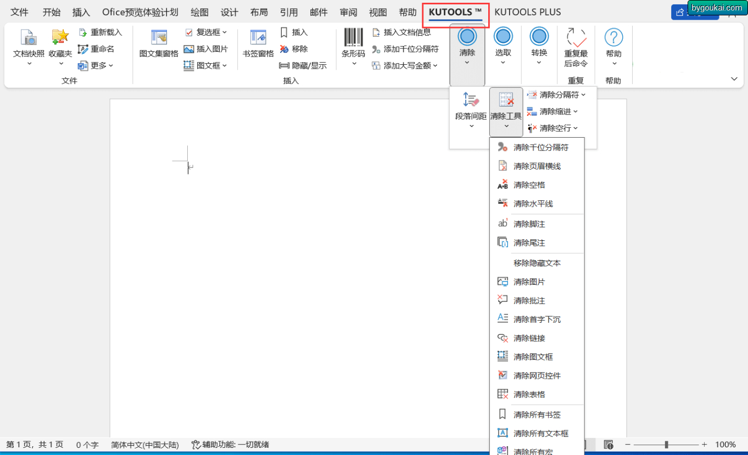
Task: Switch to the KUTOOLS PLUS tab
Action: (527, 12)
